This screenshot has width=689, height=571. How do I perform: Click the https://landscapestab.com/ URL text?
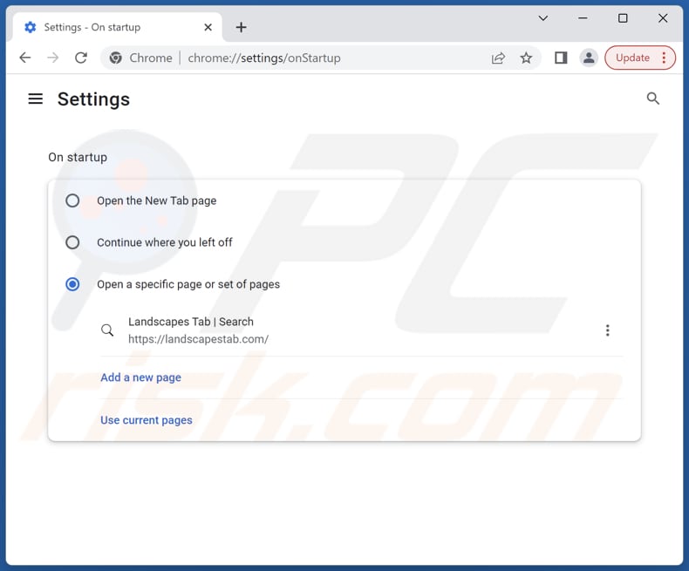[x=198, y=339]
